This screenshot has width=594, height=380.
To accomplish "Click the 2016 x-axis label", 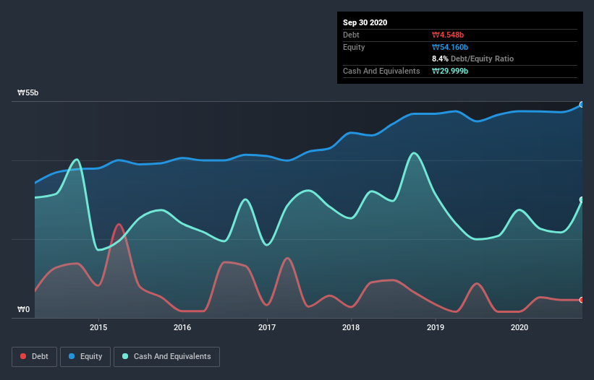I will coord(182,327).
